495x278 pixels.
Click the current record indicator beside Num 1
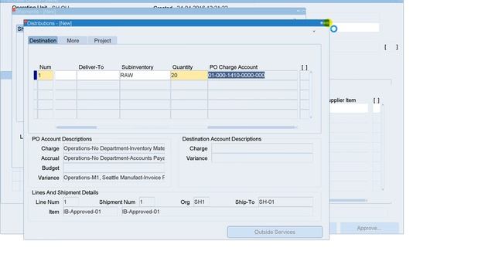coord(36,76)
